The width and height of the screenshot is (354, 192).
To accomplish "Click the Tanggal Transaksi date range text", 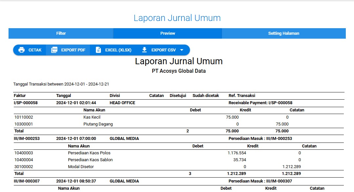I will pyautogui.click(x=61, y=84).
